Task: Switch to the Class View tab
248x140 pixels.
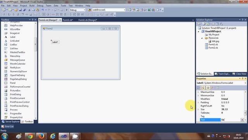Action: [x=239, y=74]
